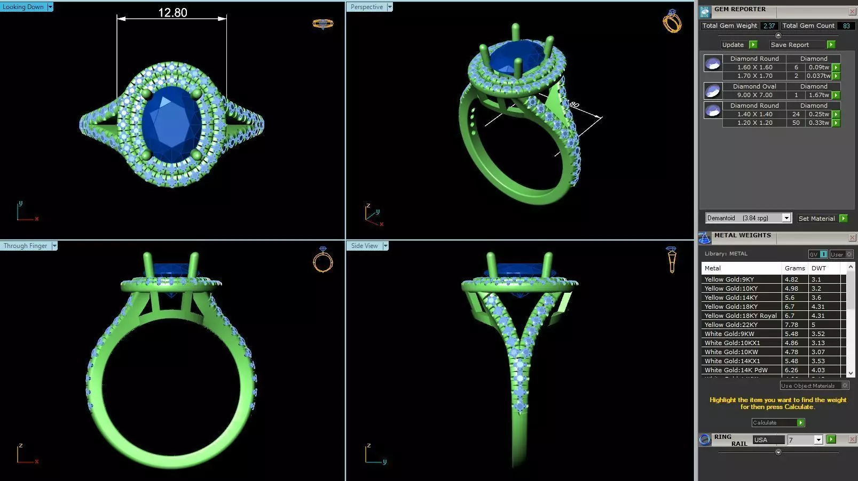Viewport: 858px width, 481px height.
Task: Click the Save Report button
Action: coord(802,45)
